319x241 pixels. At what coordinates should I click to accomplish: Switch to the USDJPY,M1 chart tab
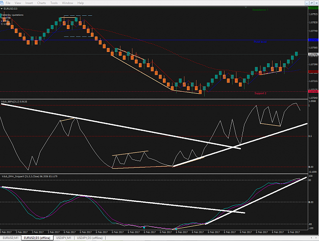(64, 238)
